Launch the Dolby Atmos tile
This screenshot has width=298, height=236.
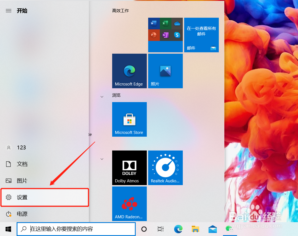(x=129, y=168)
